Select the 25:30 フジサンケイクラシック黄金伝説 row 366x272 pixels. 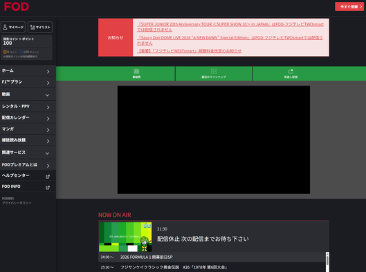coord(212,267)
